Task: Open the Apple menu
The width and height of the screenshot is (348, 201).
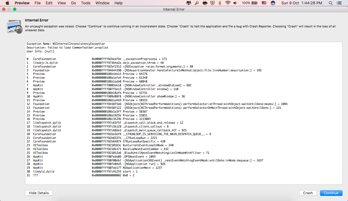Action: point(7,3)
